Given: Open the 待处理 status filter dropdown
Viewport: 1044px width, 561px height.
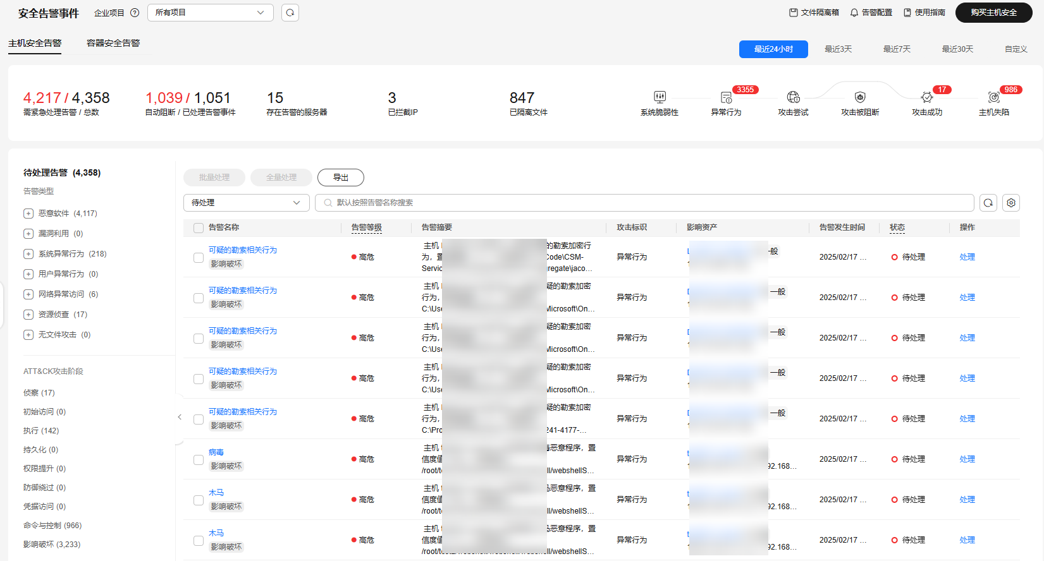Looking at the screenshot, I should click(247, 203).
